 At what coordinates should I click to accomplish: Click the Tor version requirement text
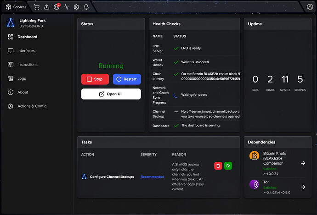[x=277, y=193]
